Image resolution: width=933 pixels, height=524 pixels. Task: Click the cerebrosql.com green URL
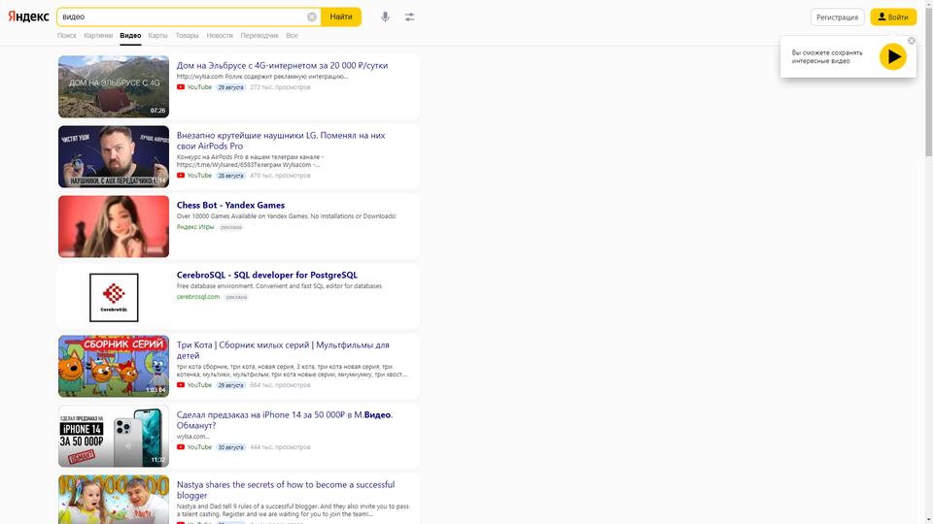click(x=198, y=297)
